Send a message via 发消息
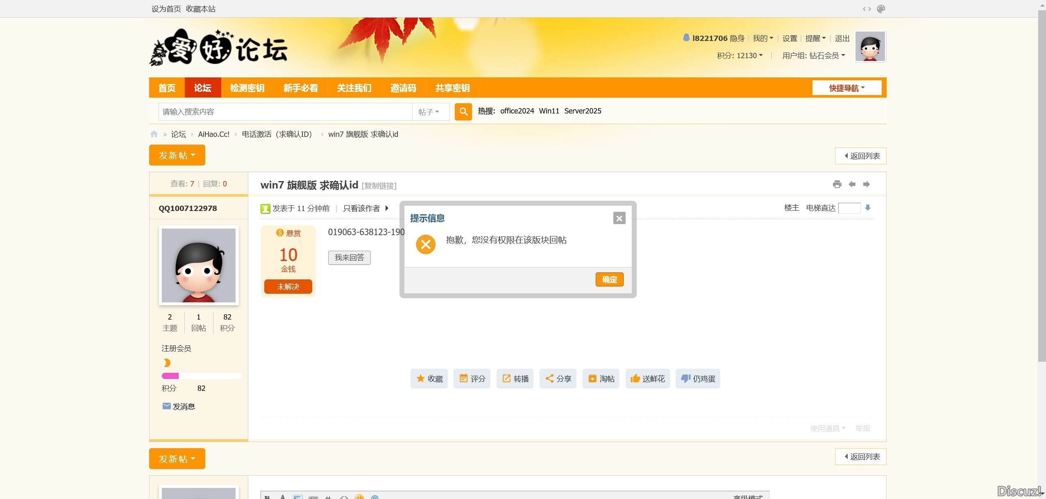The width and height of the screenshot is (1046, 499). point(179,406)
